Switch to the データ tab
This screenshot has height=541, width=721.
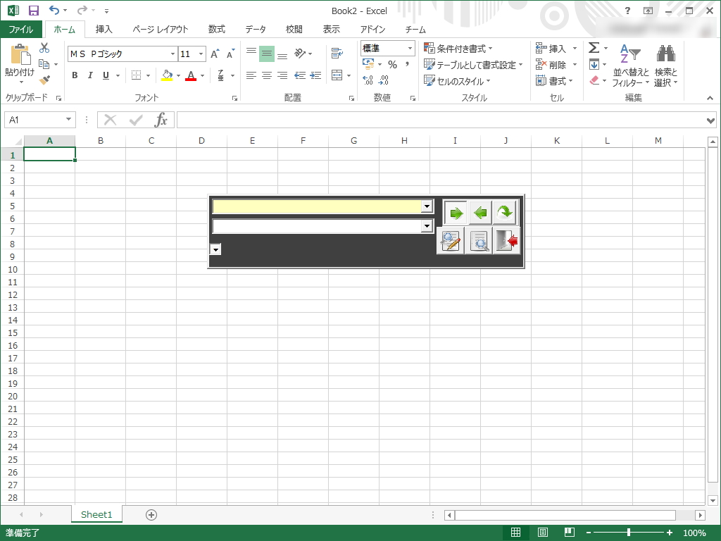coord(255,30)
